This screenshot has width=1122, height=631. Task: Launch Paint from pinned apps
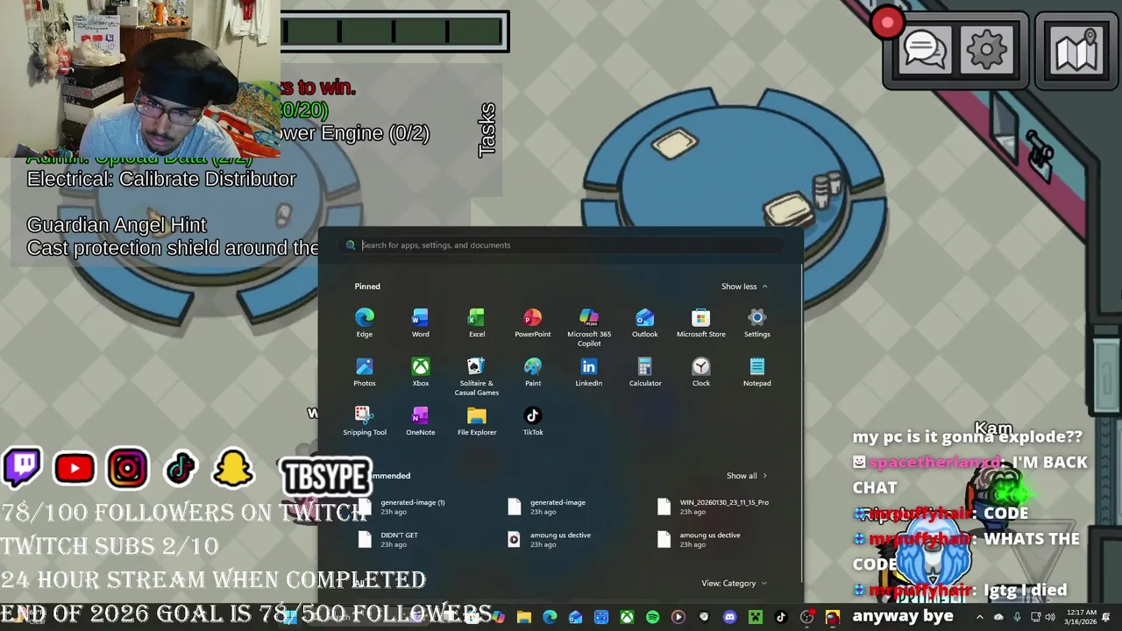(x=533, y=372)
